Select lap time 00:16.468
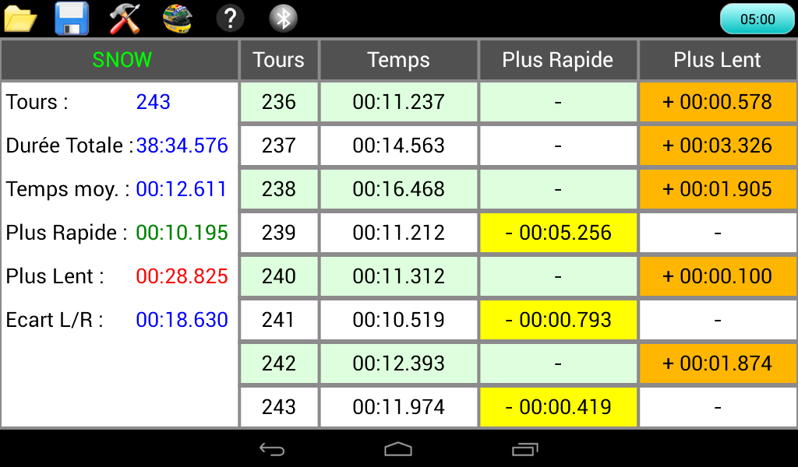 [x=398, y=189]
